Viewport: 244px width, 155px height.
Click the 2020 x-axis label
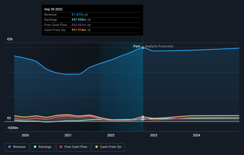[25, 135]
